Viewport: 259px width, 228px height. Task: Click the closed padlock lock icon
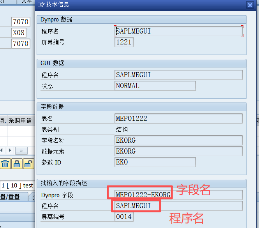coord(17,164)
